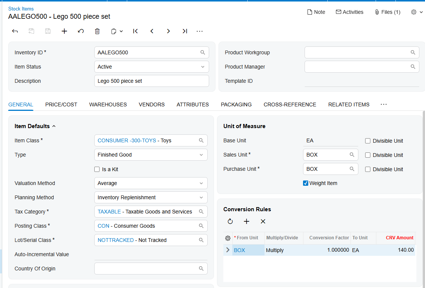Click the Inventory ID search magnifier
425x288 pixels.
[x=203, y=52]
